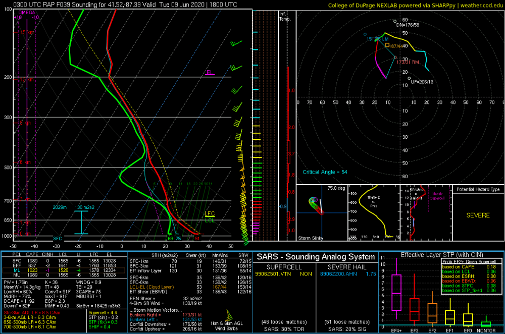Click the EL level marker on skew-T
The width and height of the screenshot is (505, 334).
(x=210, y=73)
